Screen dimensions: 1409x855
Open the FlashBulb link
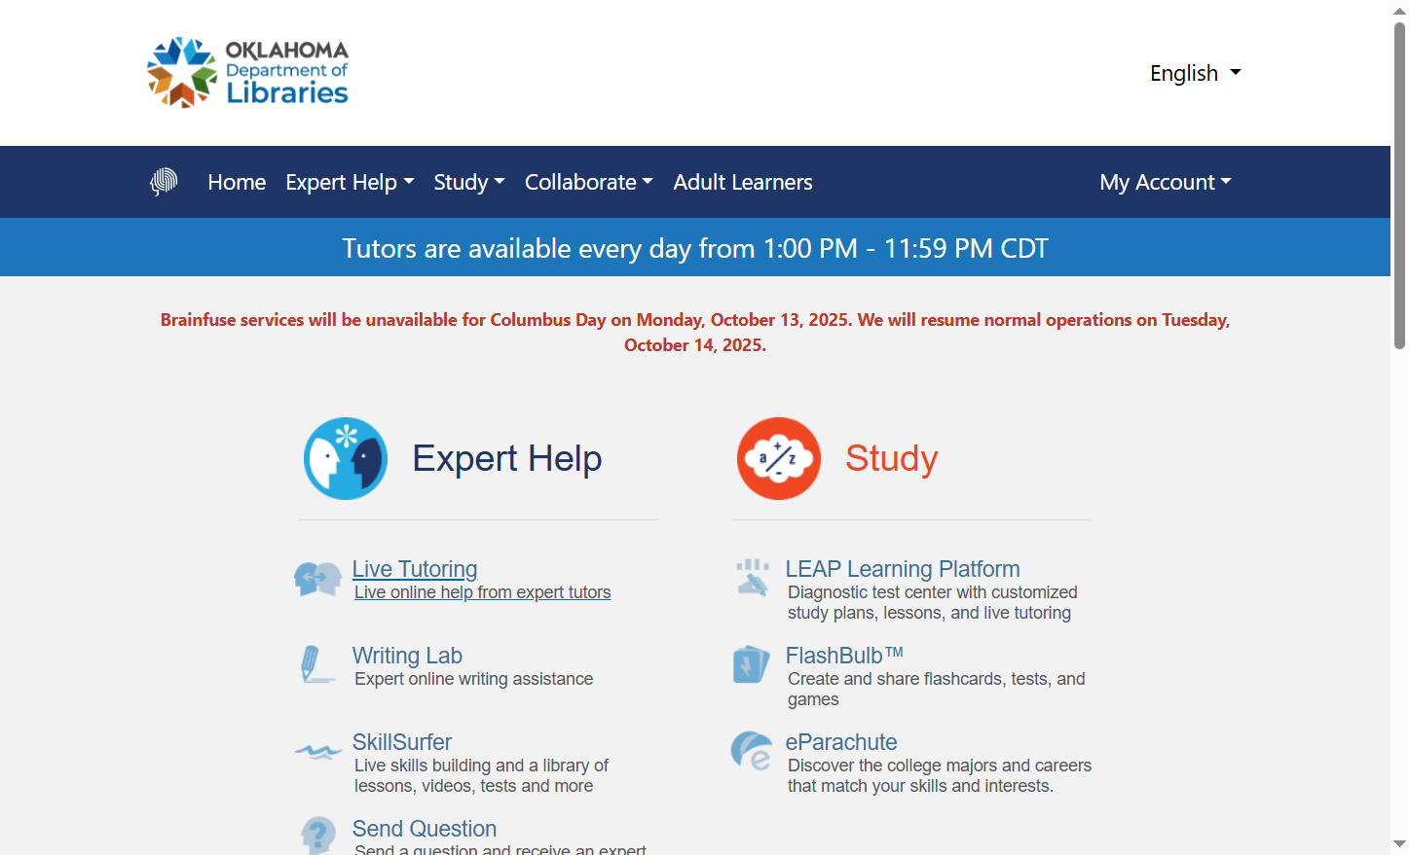844,656
